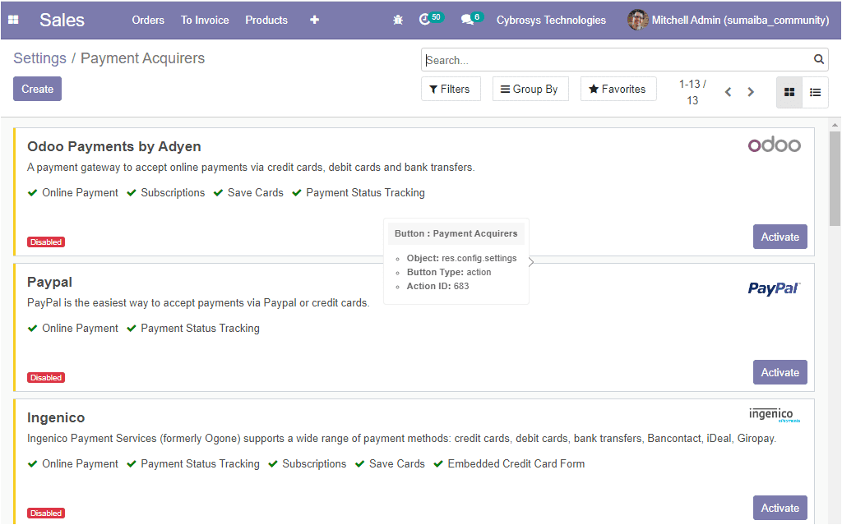Screen dimensions: 842x525
Task: Open the debug bug icon
Action: point(398,20)
